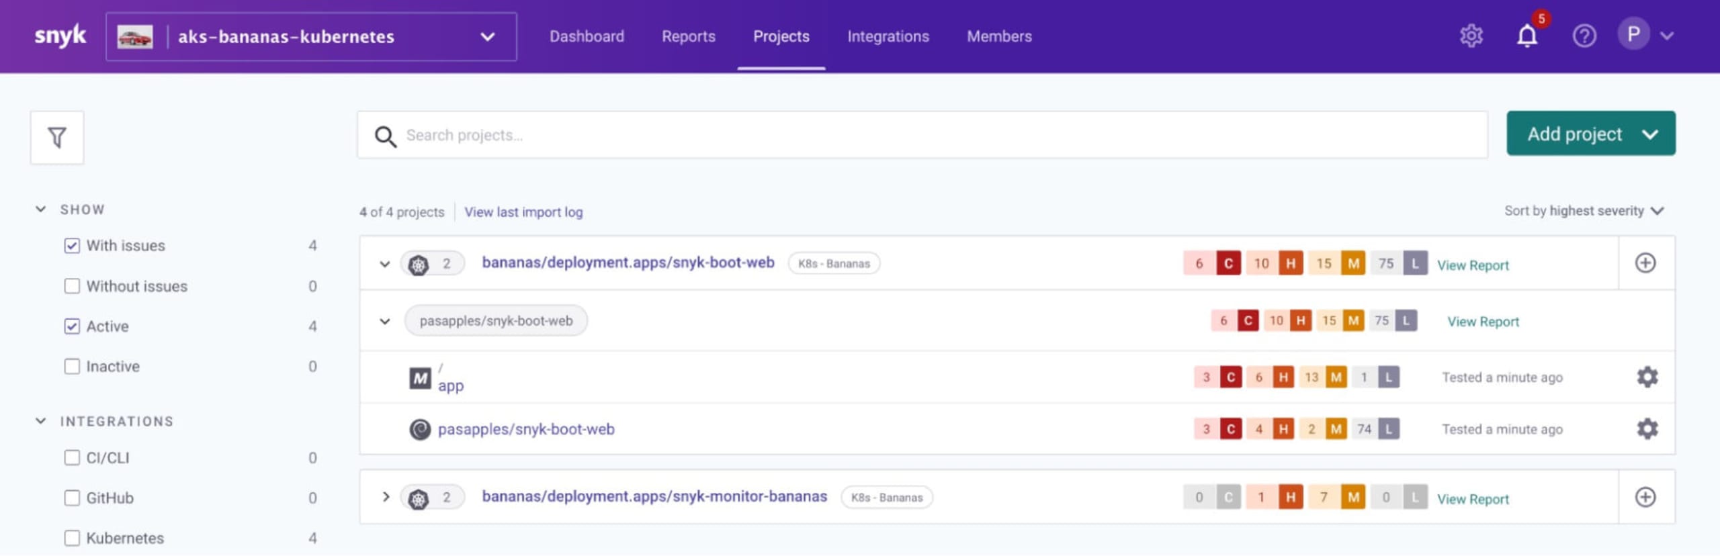
Task: Open the help question mark icon
Action: tap(1584, 36)
